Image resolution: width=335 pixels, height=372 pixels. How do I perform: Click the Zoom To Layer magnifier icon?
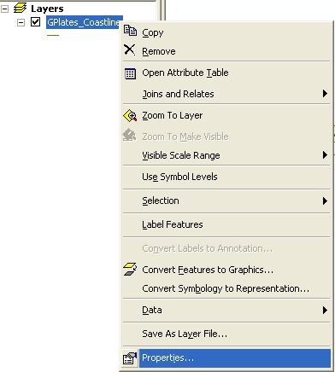130,115
